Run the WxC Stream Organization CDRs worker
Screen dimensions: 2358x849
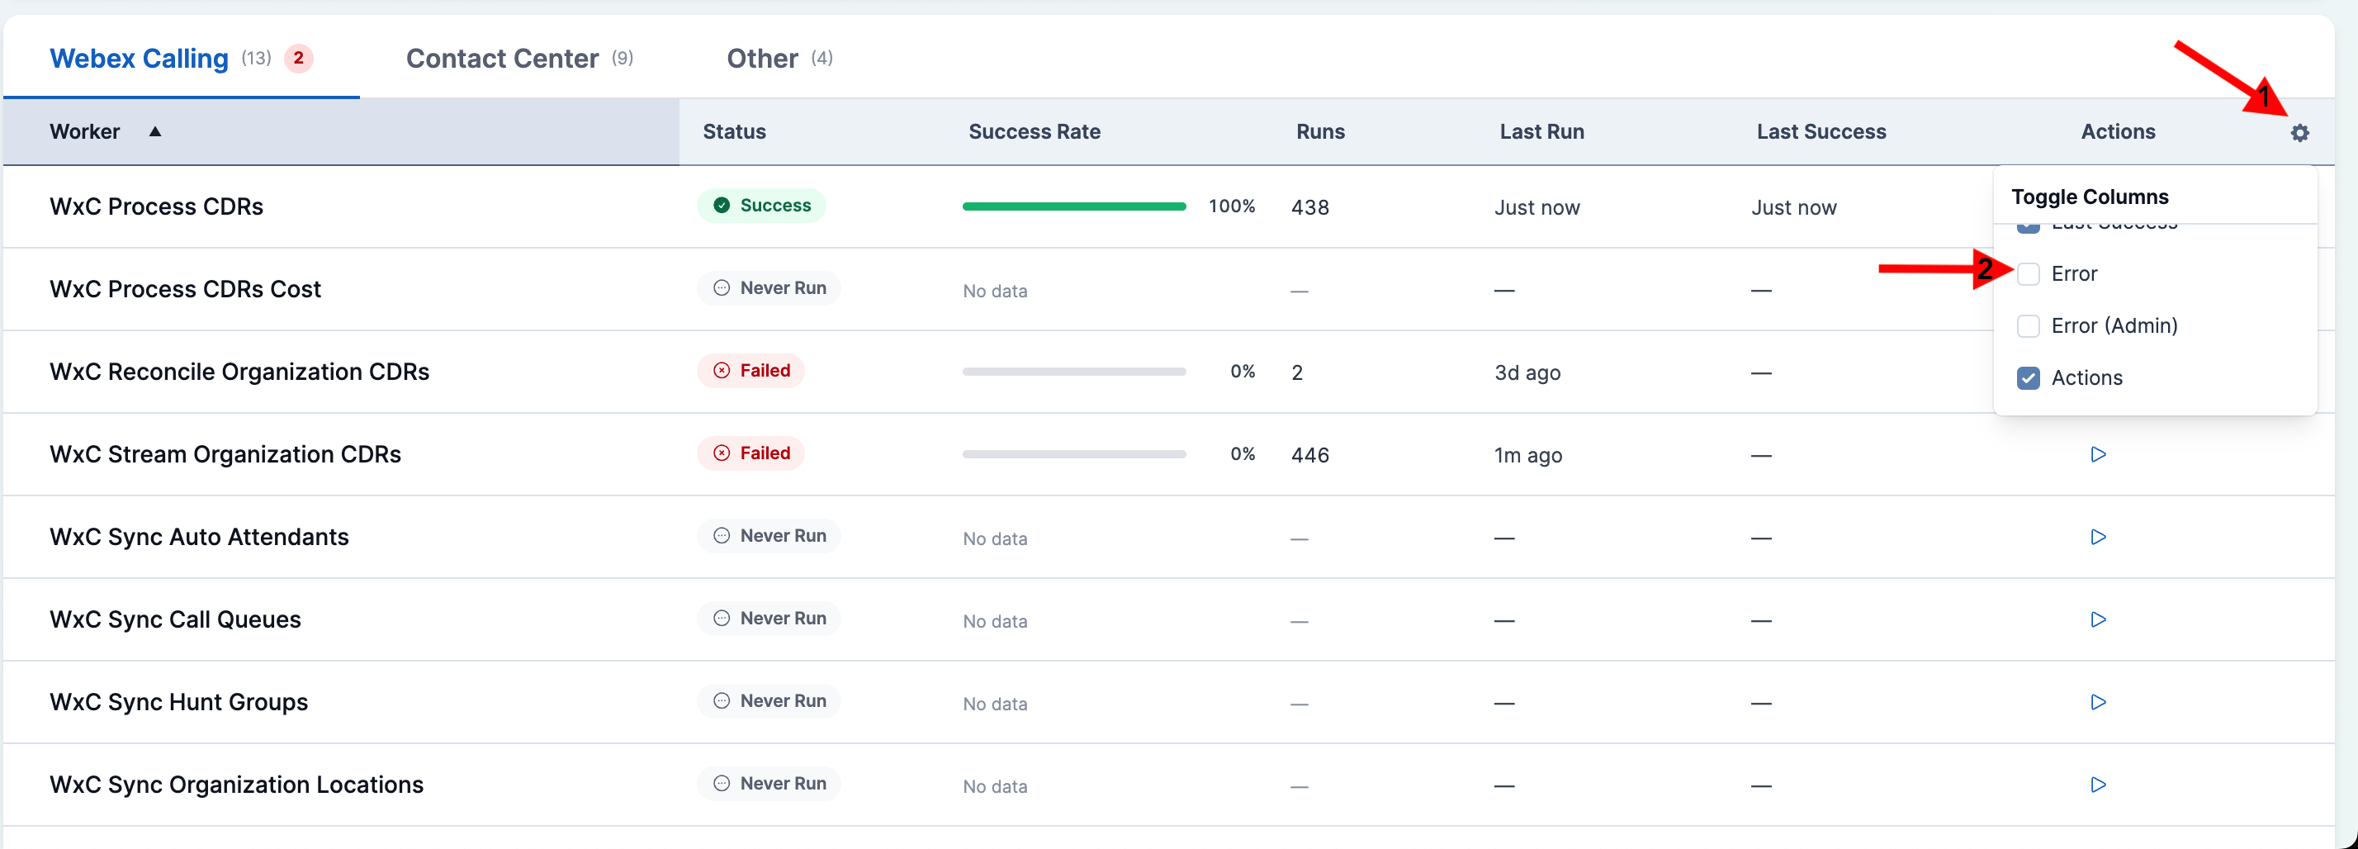click(2098, 454)
